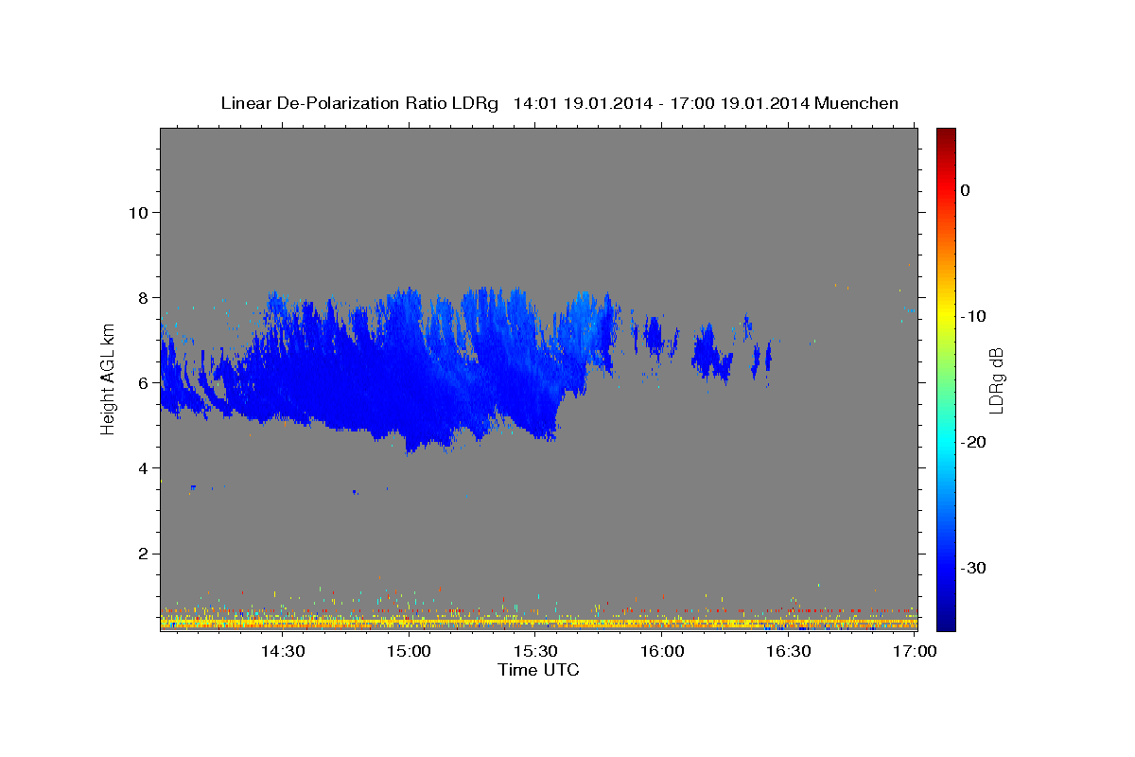Click the height tick label 8
Viewport: 1135px width, 757px height.
pyautogui.click(x=143, y=297)
